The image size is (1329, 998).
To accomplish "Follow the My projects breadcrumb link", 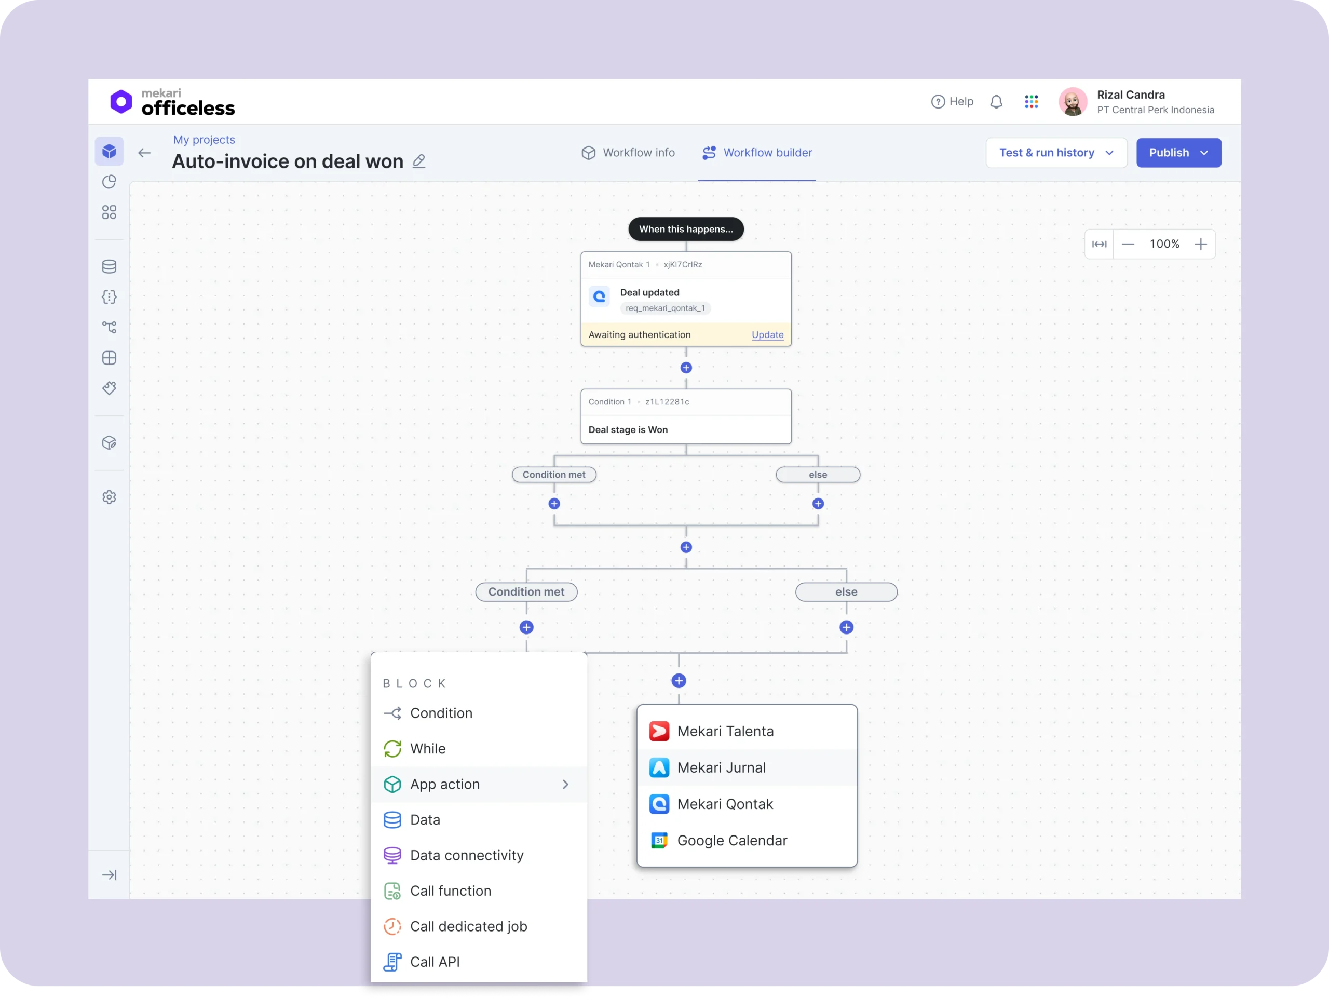I will (x=204, y=139).
